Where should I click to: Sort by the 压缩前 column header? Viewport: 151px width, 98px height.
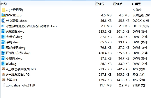pos(100,4)
